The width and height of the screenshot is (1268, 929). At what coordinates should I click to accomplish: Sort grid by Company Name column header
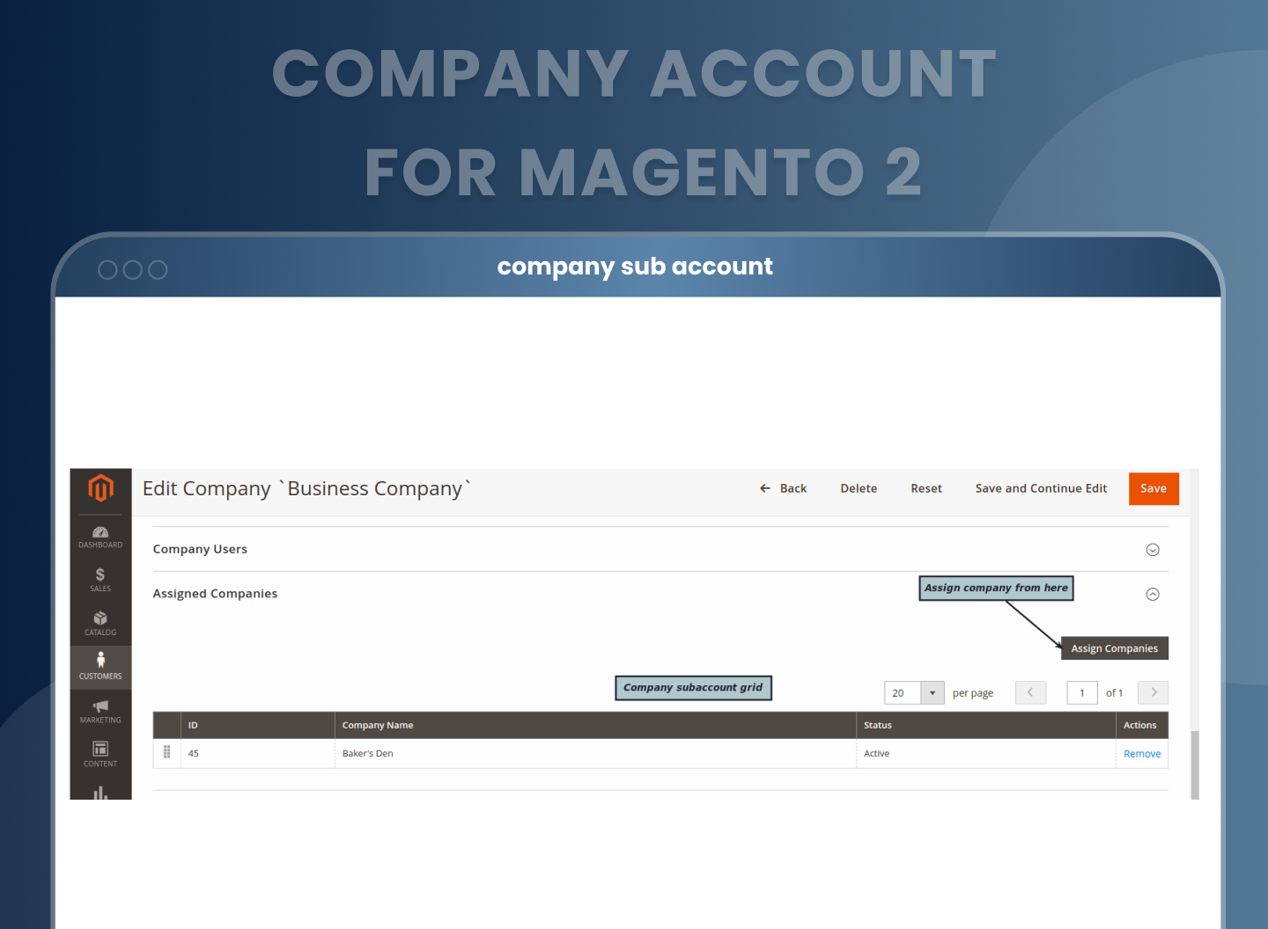click(378, 725)
